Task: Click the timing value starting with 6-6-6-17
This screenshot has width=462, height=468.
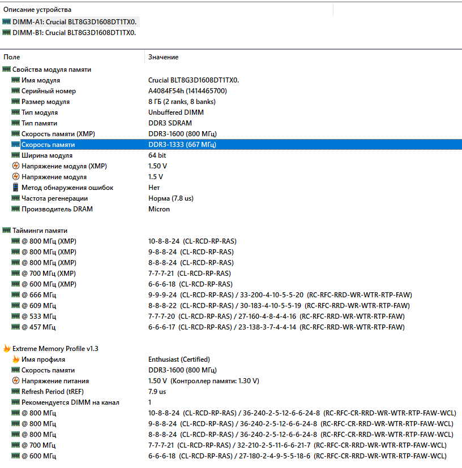Action: 276,327
